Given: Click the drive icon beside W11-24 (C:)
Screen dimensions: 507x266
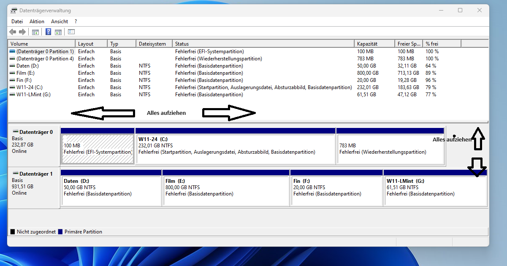Looking at the screenshot, I should [12, 87].
